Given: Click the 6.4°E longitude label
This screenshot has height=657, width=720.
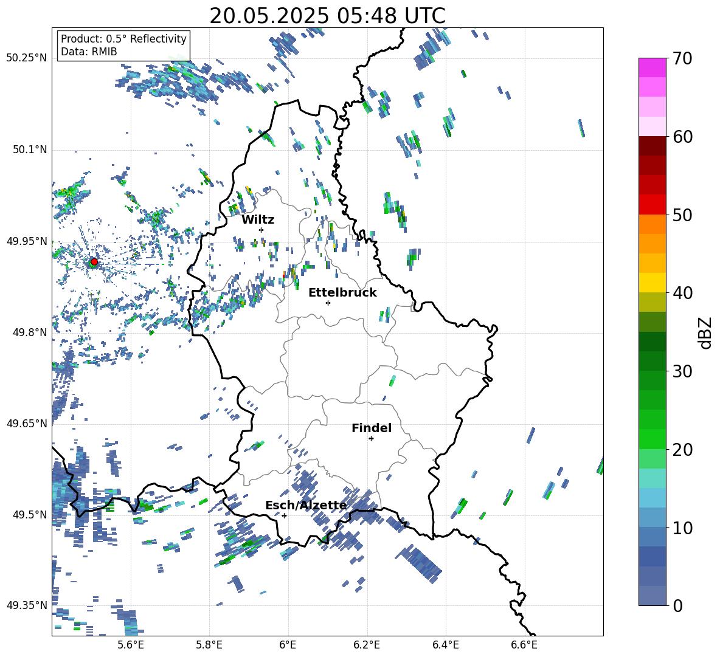Looking at the screenshot, I should point(445,645).
